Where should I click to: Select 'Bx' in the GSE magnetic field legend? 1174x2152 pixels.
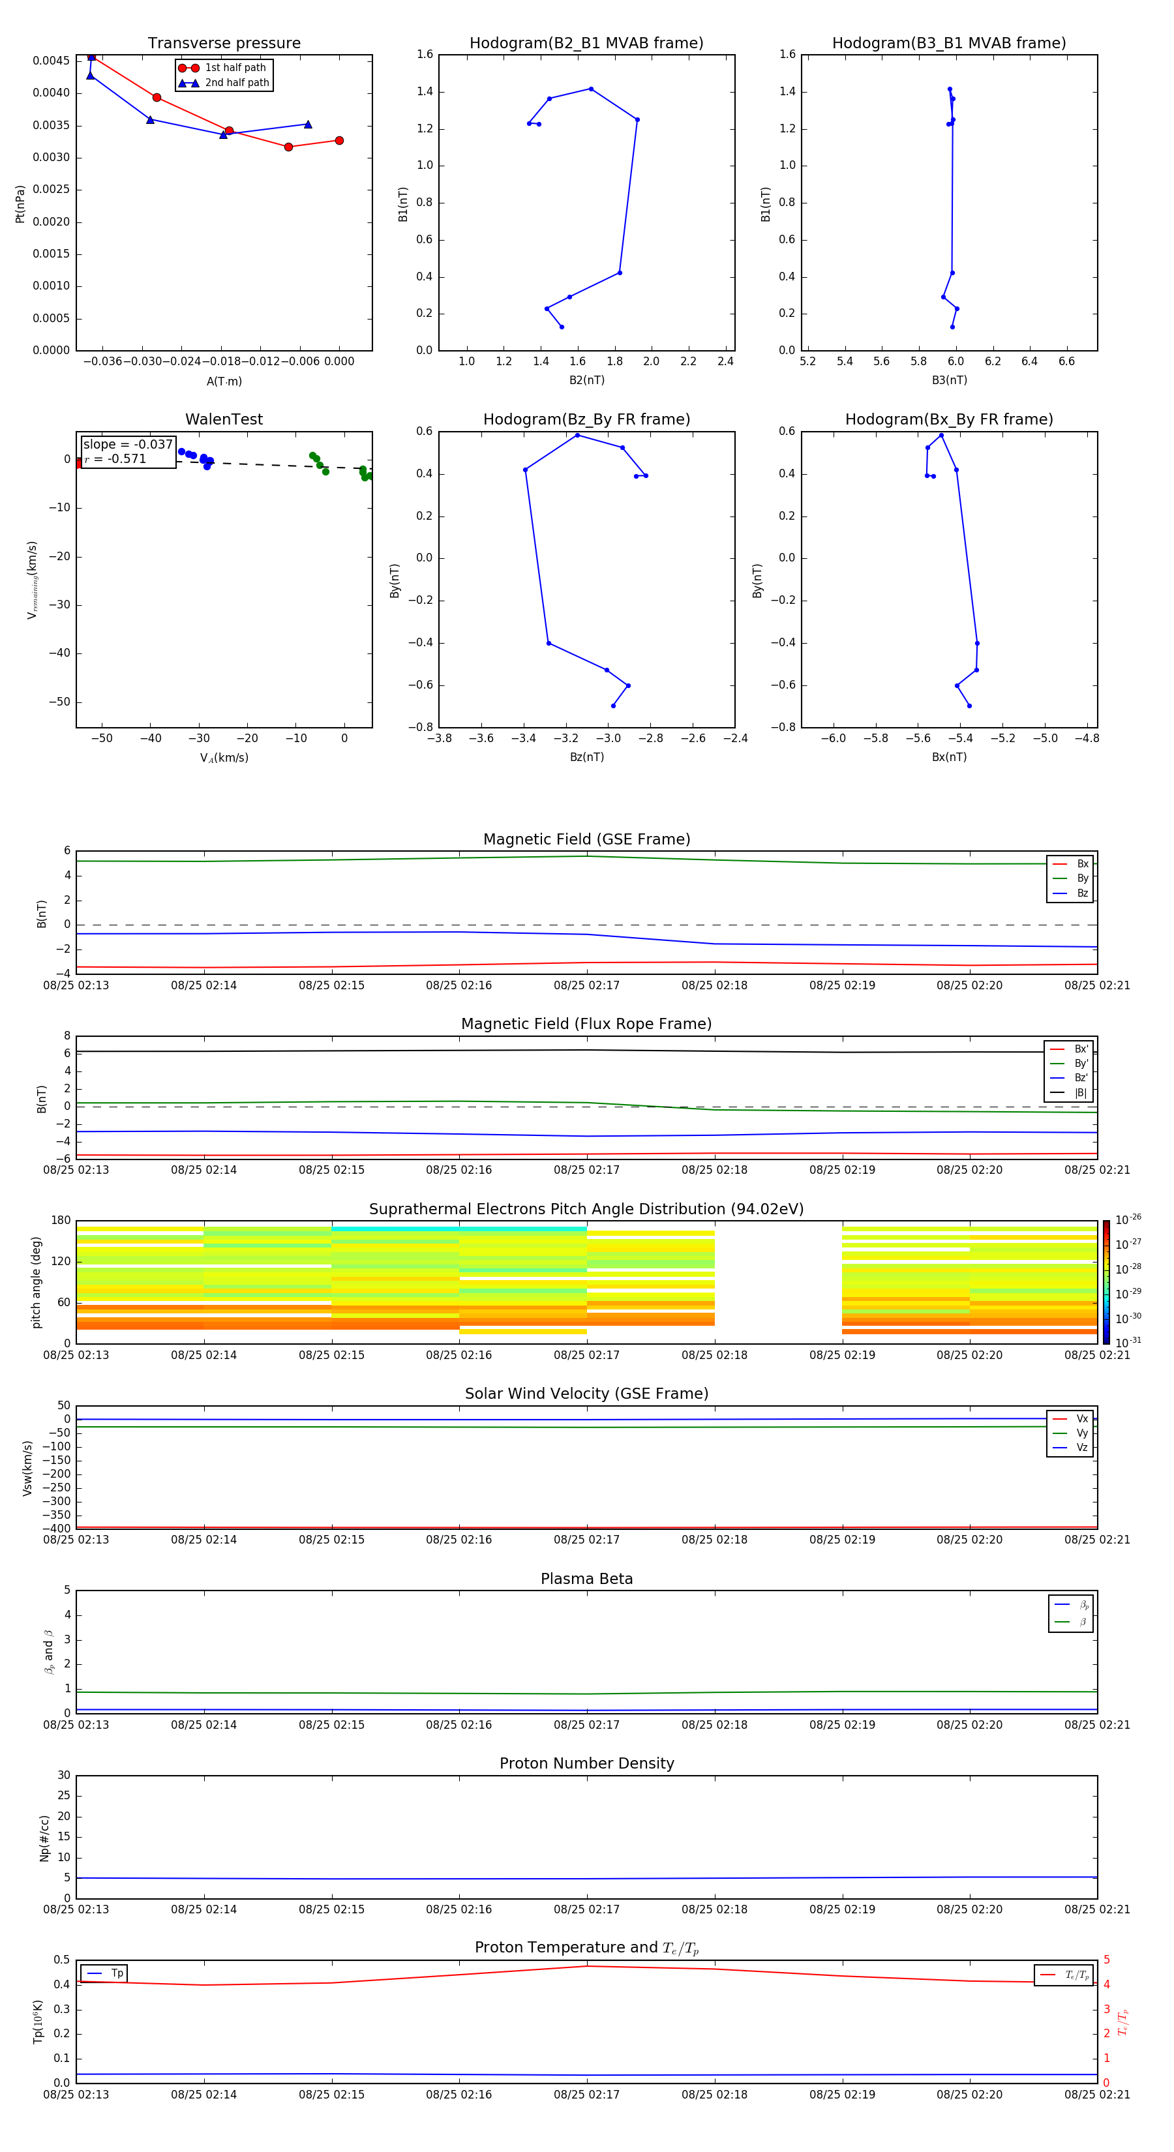(1070, 864)
